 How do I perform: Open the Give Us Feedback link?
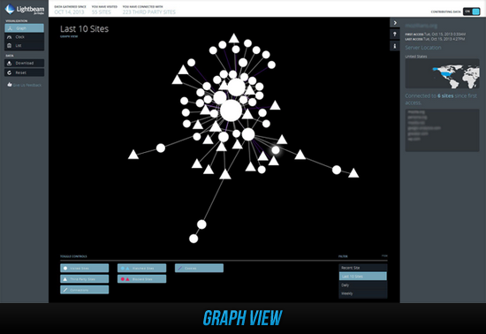coord(27,85)
